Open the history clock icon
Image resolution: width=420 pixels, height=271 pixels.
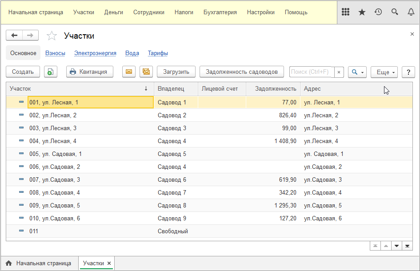(x=378, y=12)
